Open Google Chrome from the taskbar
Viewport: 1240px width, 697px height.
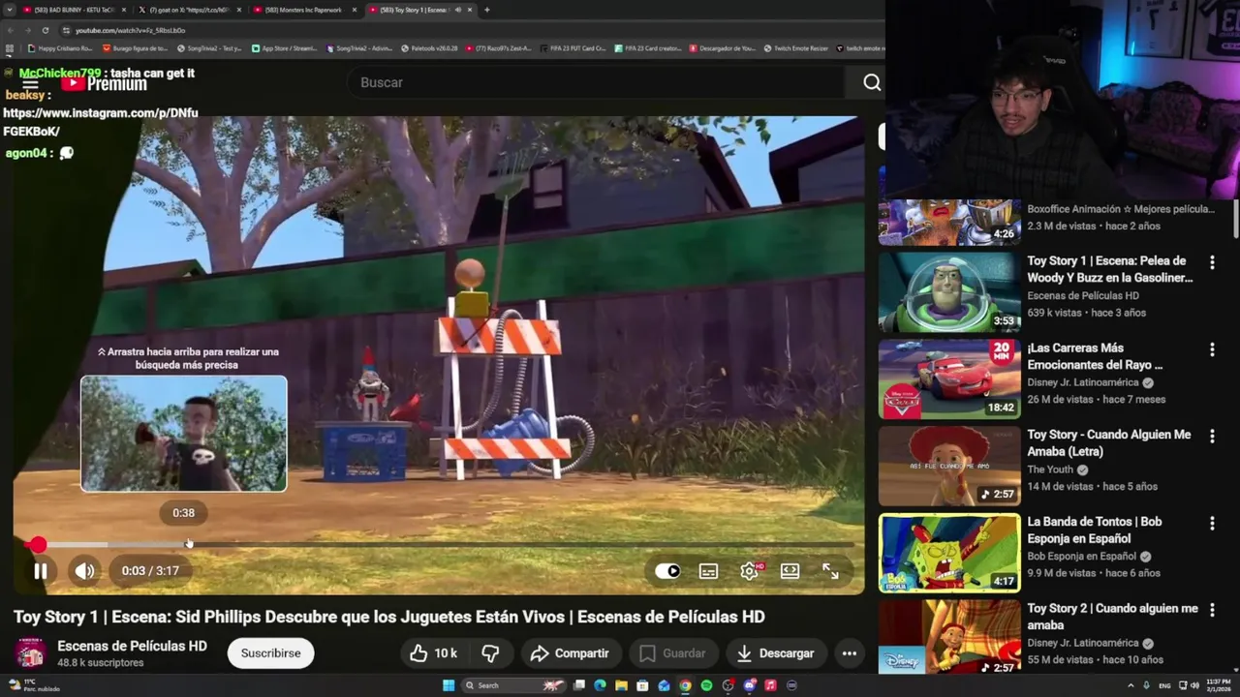coord(685,685)
